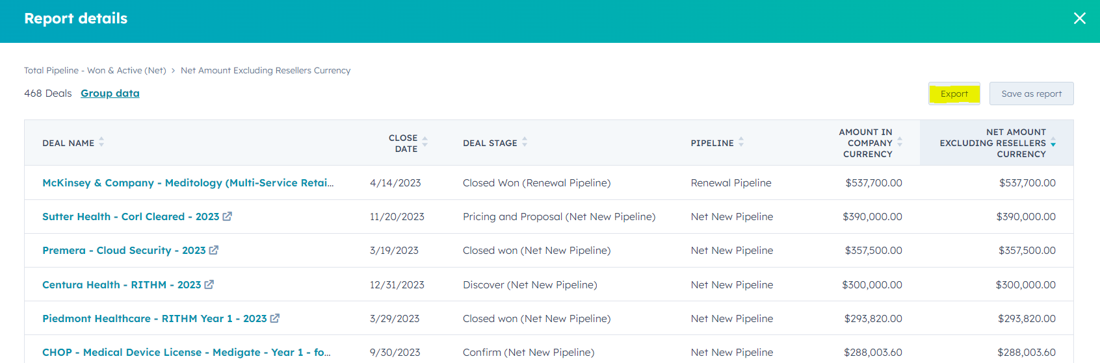Open McKinsey & Company Meditology deal

click(x=188, y=182)
